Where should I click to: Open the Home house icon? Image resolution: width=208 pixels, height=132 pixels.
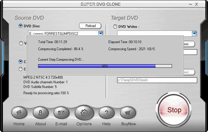coord(19,113)
